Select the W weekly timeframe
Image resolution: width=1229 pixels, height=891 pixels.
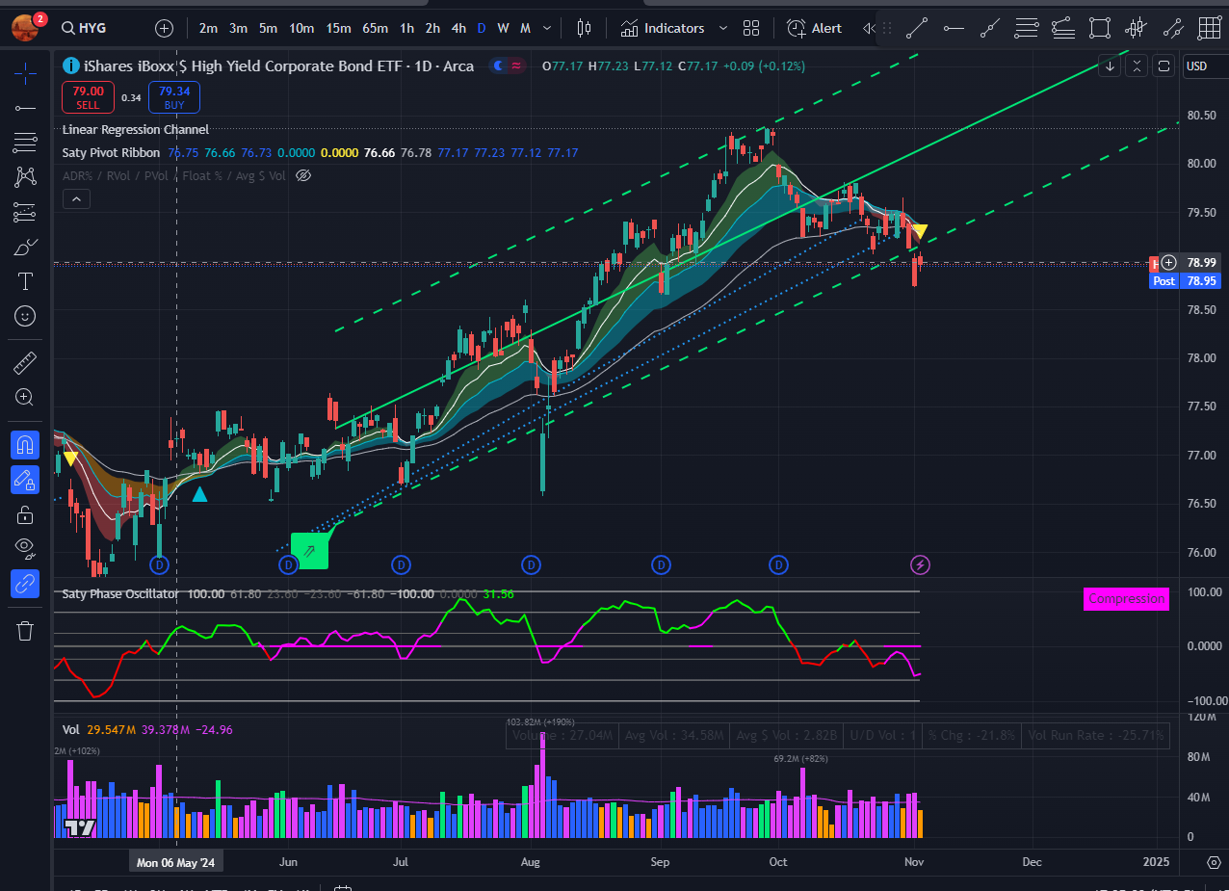[503, 28]
